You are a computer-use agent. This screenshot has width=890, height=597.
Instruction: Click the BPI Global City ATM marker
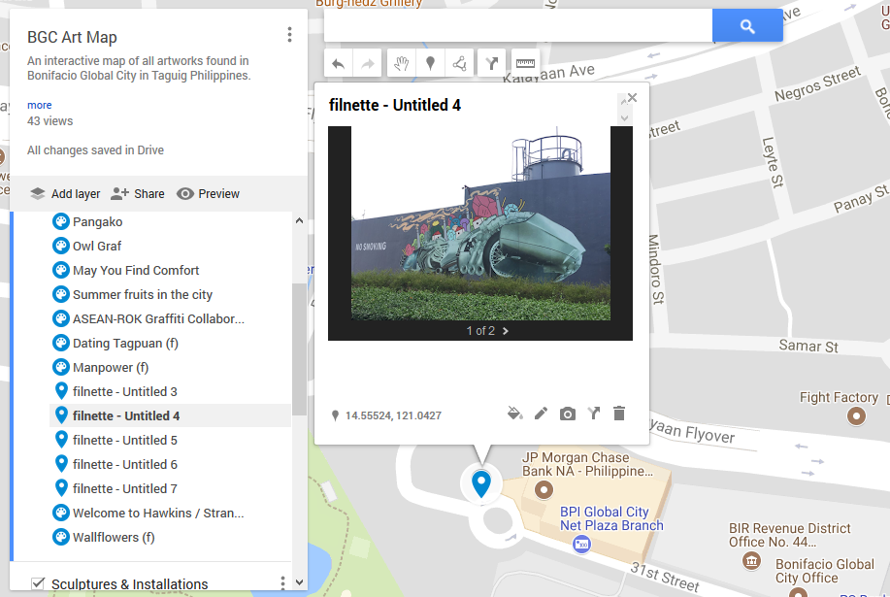[581, 545]
